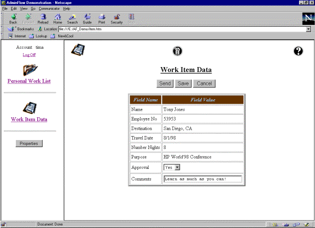Click the trash can icon above the form
The width and height of the screenshot is (315, 228).
178,51
